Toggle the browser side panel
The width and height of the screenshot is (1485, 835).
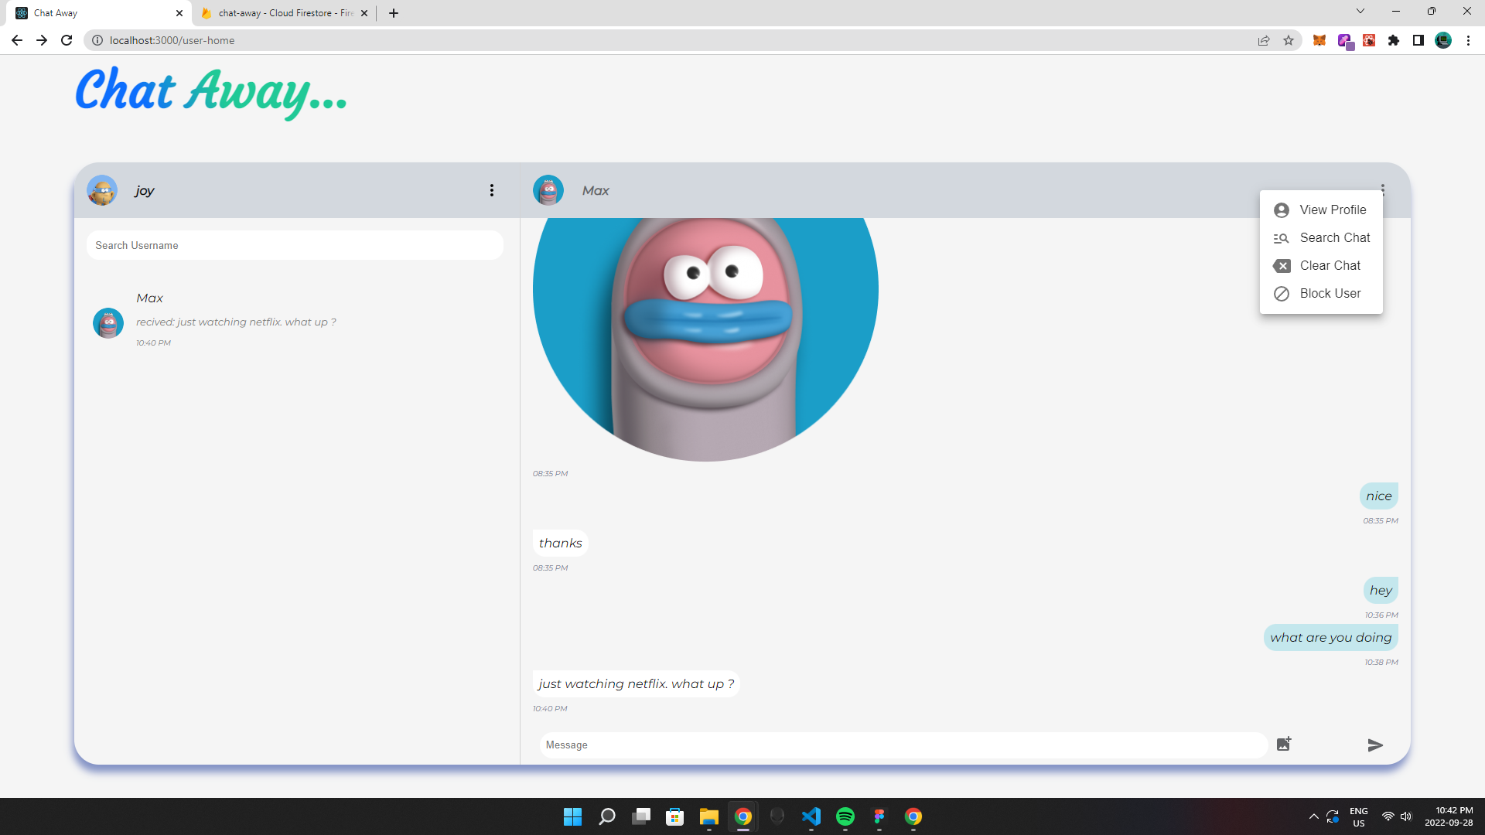point(1418,40)
